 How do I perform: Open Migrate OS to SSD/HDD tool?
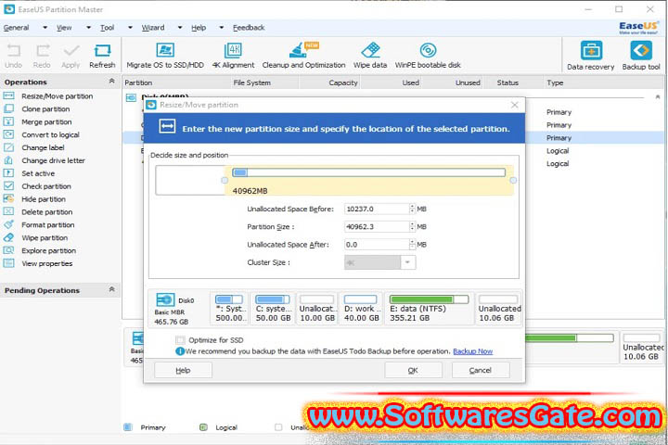coord(165,56)
